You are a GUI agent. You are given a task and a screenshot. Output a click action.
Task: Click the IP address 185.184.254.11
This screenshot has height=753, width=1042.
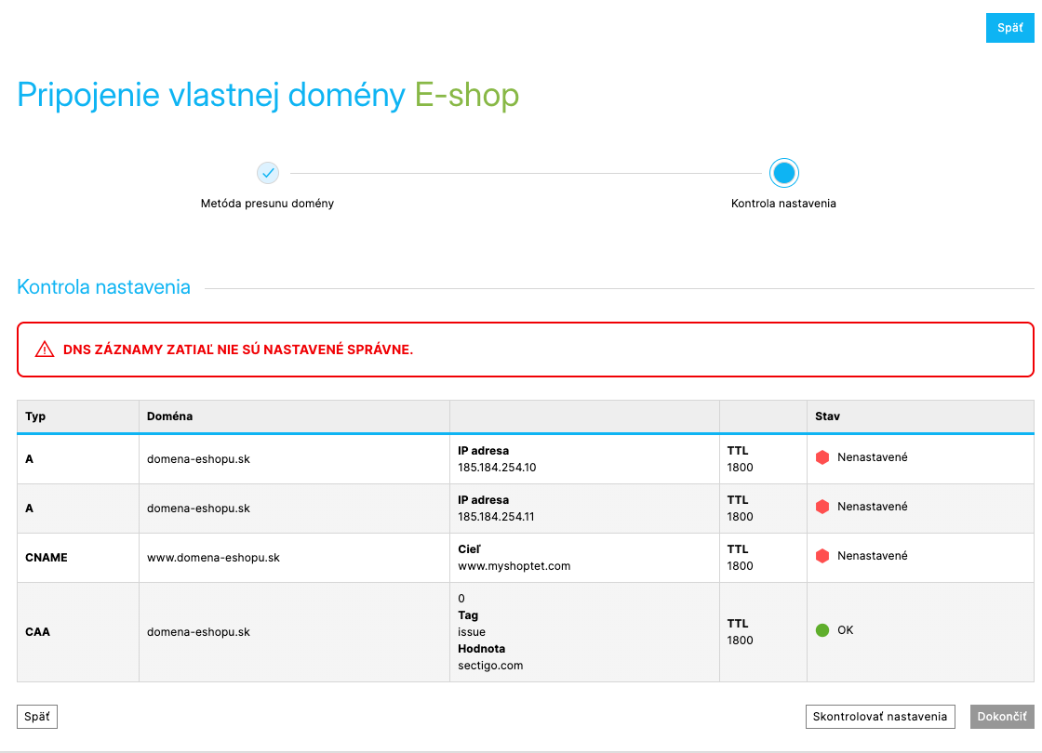click(496, 517)
